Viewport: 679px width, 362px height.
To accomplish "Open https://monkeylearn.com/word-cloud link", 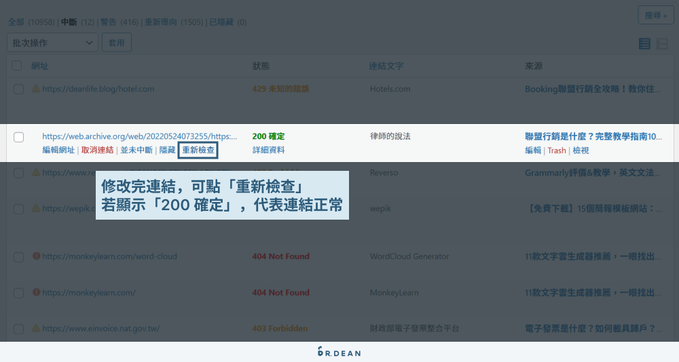I will pos(109,256).
